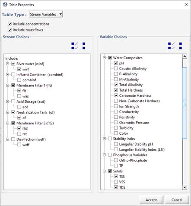Check Stability Index group checkbox
191x206 pixels.
tap(110, 139)
